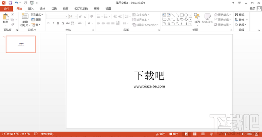Select the Arrange (排列) icon
This screenshot has width=262, height=137.
(197, 17)
